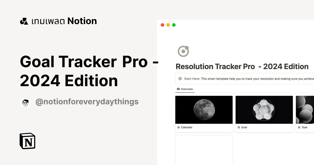Toggle the eye icon on the Overview tab
The image size is (314, 165).
(x=178, y=89)
